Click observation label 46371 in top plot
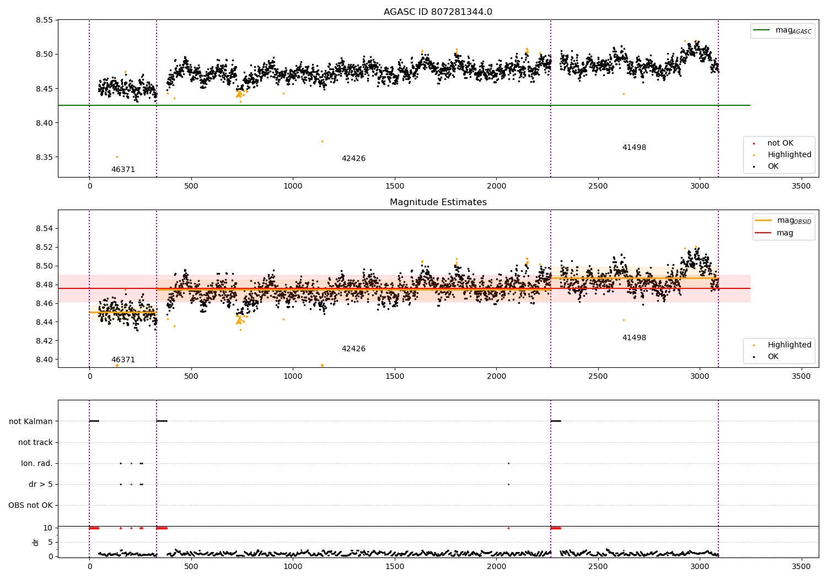827x579 pixels. (123, 170)
